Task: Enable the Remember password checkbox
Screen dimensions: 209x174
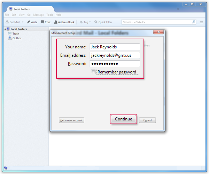Action: click(x=93, y=72)
